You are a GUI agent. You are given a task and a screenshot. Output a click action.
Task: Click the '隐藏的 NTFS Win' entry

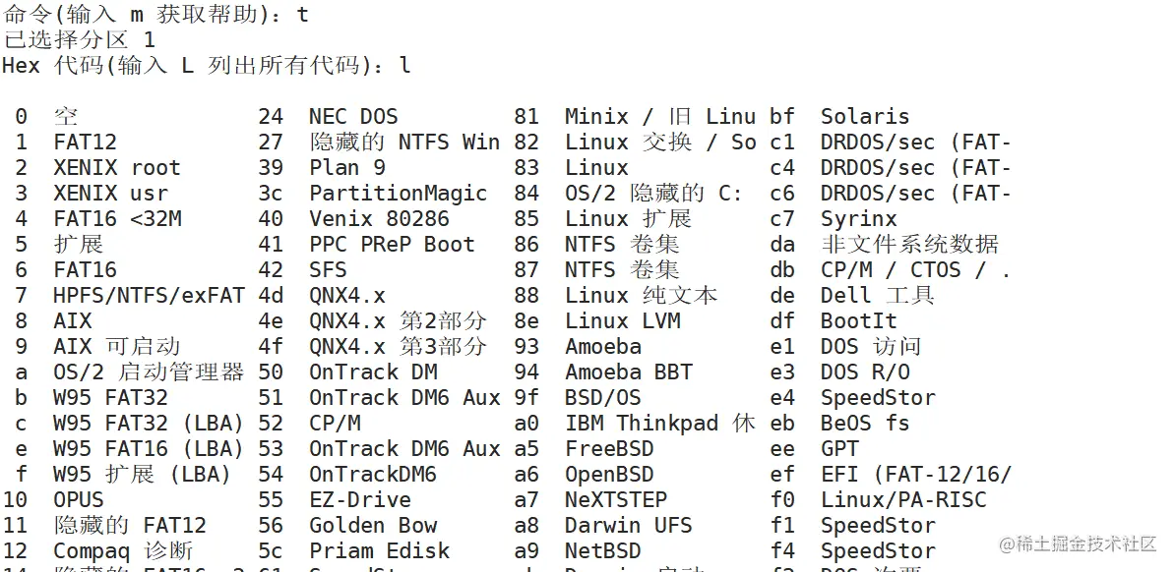click(404, 143)
